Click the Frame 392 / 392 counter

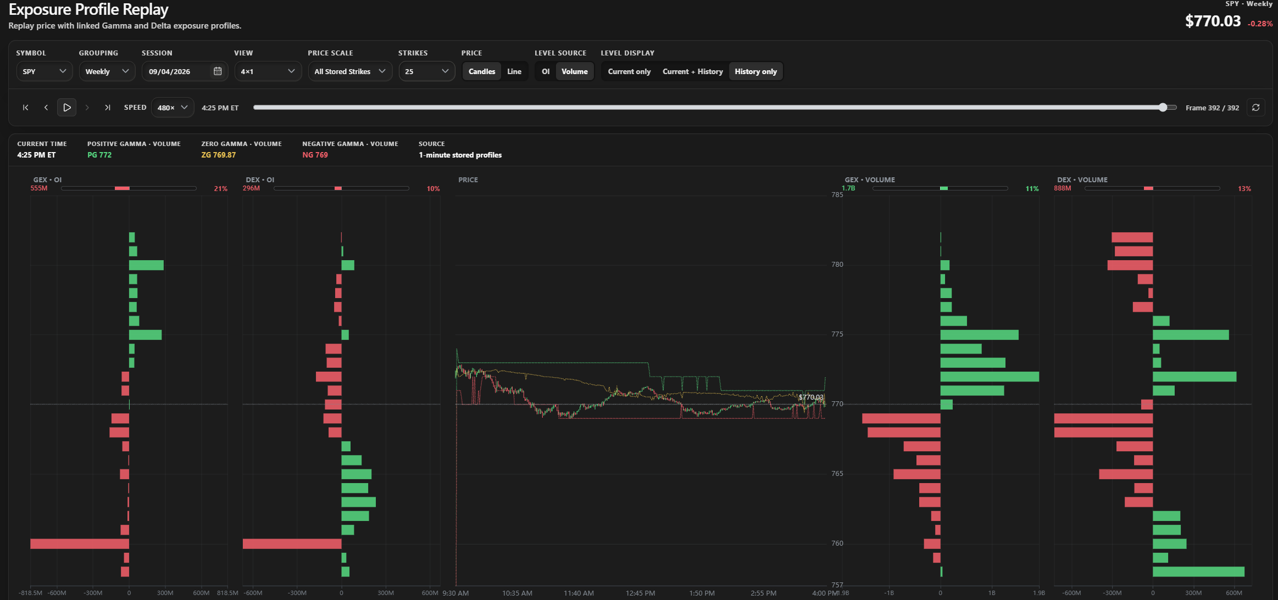[1212, 108]
